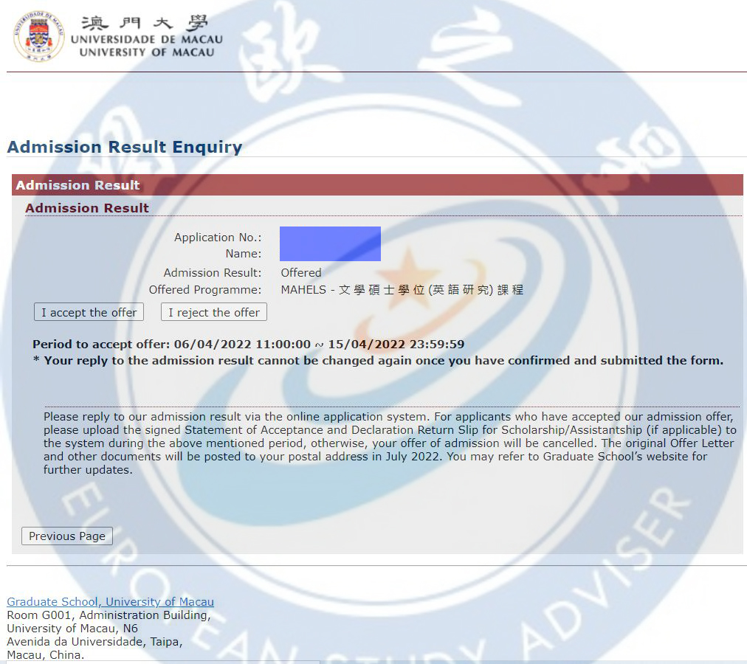Click the blue redacted application number box
The image size is (747, 664).
pos(330,244)
